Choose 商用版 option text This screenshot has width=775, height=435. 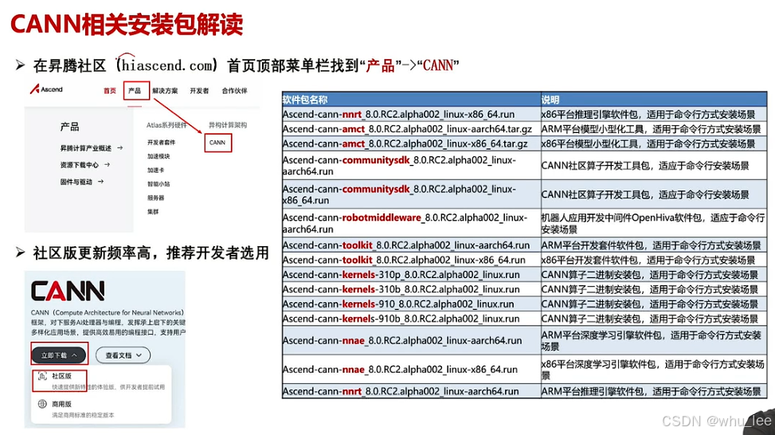(62, 404)
